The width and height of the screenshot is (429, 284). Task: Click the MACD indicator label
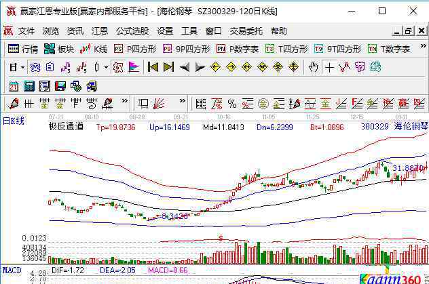click(x=12, y=270)
